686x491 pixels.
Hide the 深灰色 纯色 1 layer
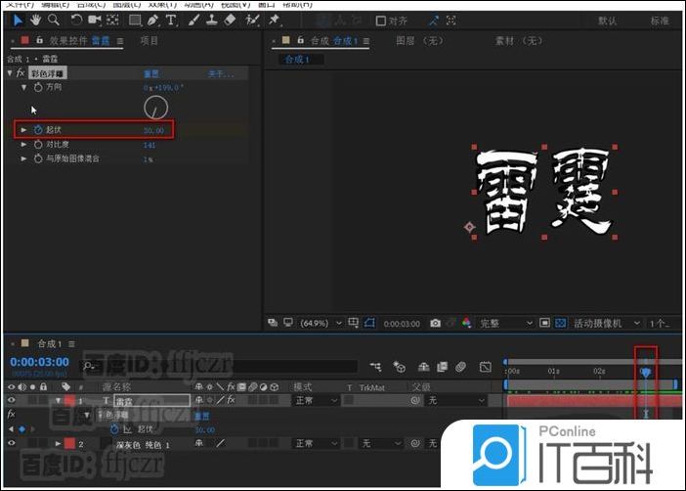[12, 444]
